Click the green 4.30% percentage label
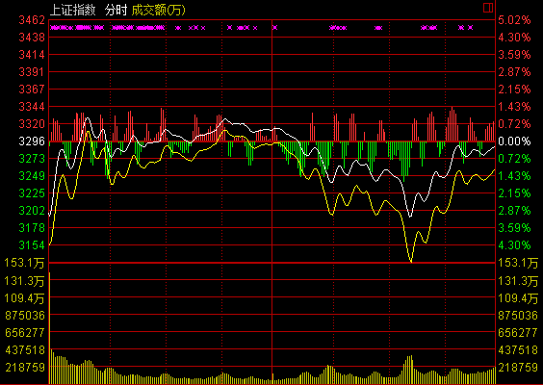543x385 pixels. [514, 245]
